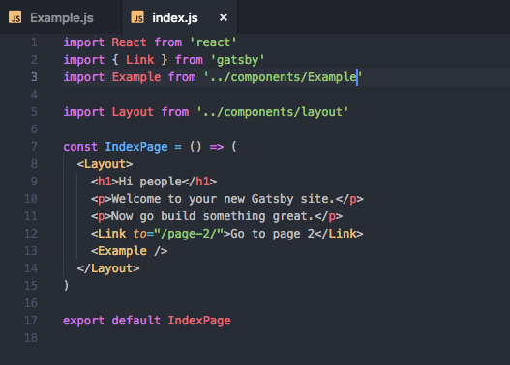The image size is (510, 365).
Task: Click line number 3 in gutter
Action: pos(34,77)
